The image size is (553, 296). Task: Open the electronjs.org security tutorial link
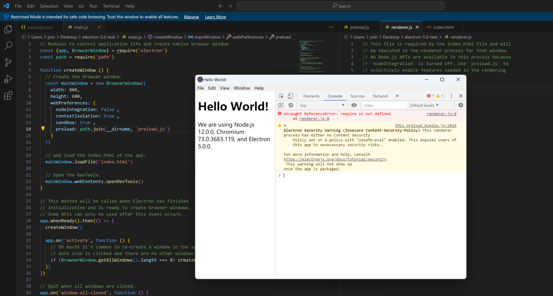(x=335, y=159)
